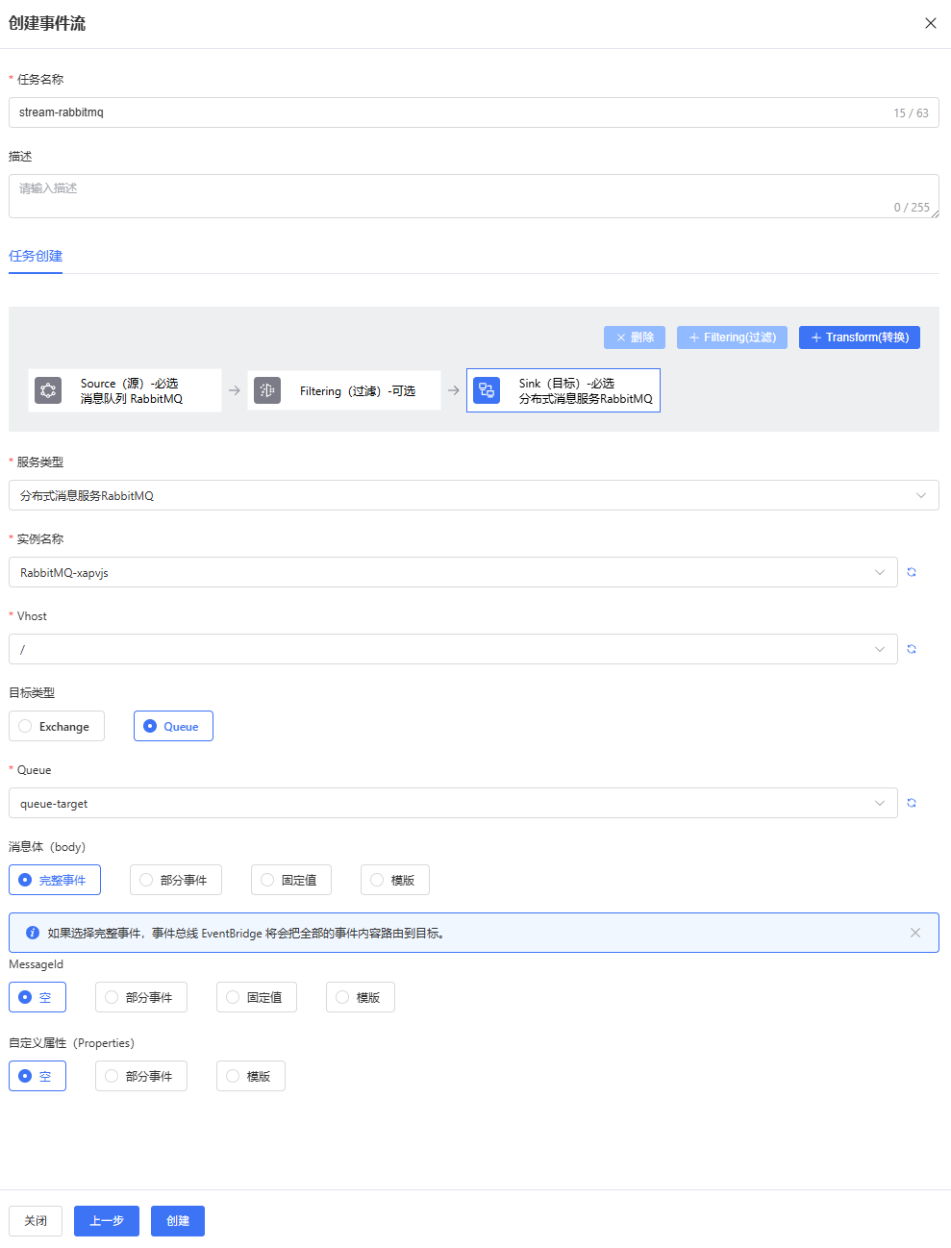Choose 完整事件 for message body
This screenshot has width=951, height=1248.
point(55,880)
